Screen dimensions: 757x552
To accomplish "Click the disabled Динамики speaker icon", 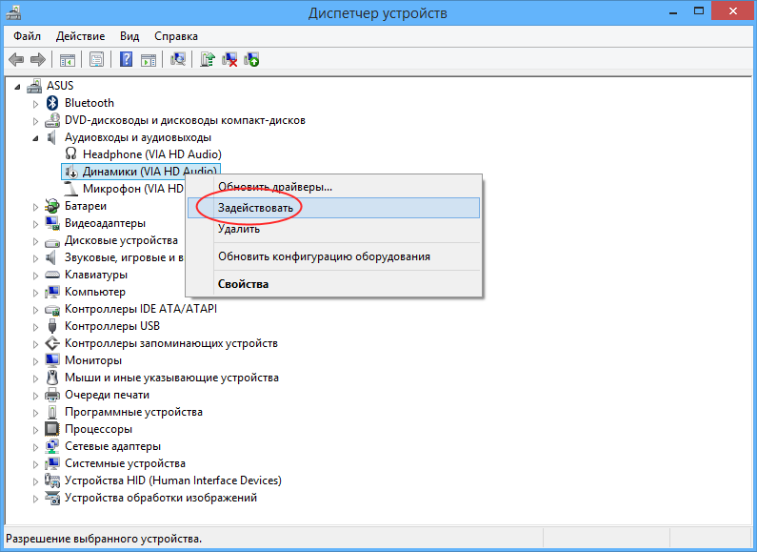I will coord(71,171).
